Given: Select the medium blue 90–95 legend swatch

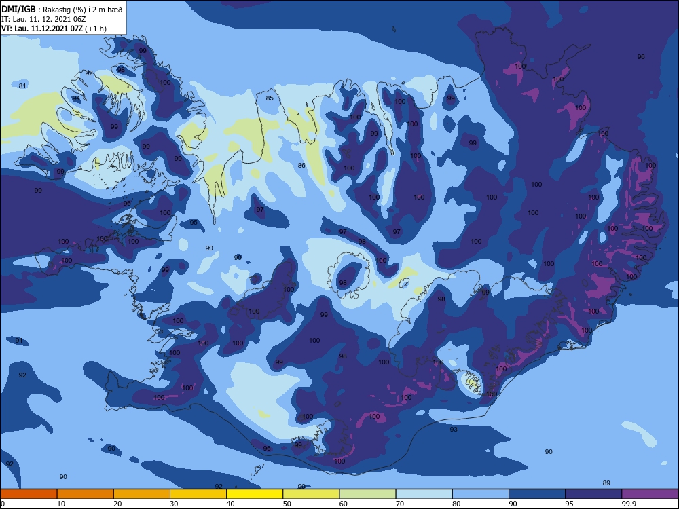Looking at the screenshot, I should point(537,494).
